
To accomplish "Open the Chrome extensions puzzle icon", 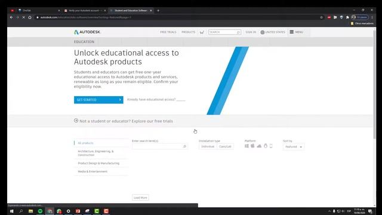I will coord(347,17).
